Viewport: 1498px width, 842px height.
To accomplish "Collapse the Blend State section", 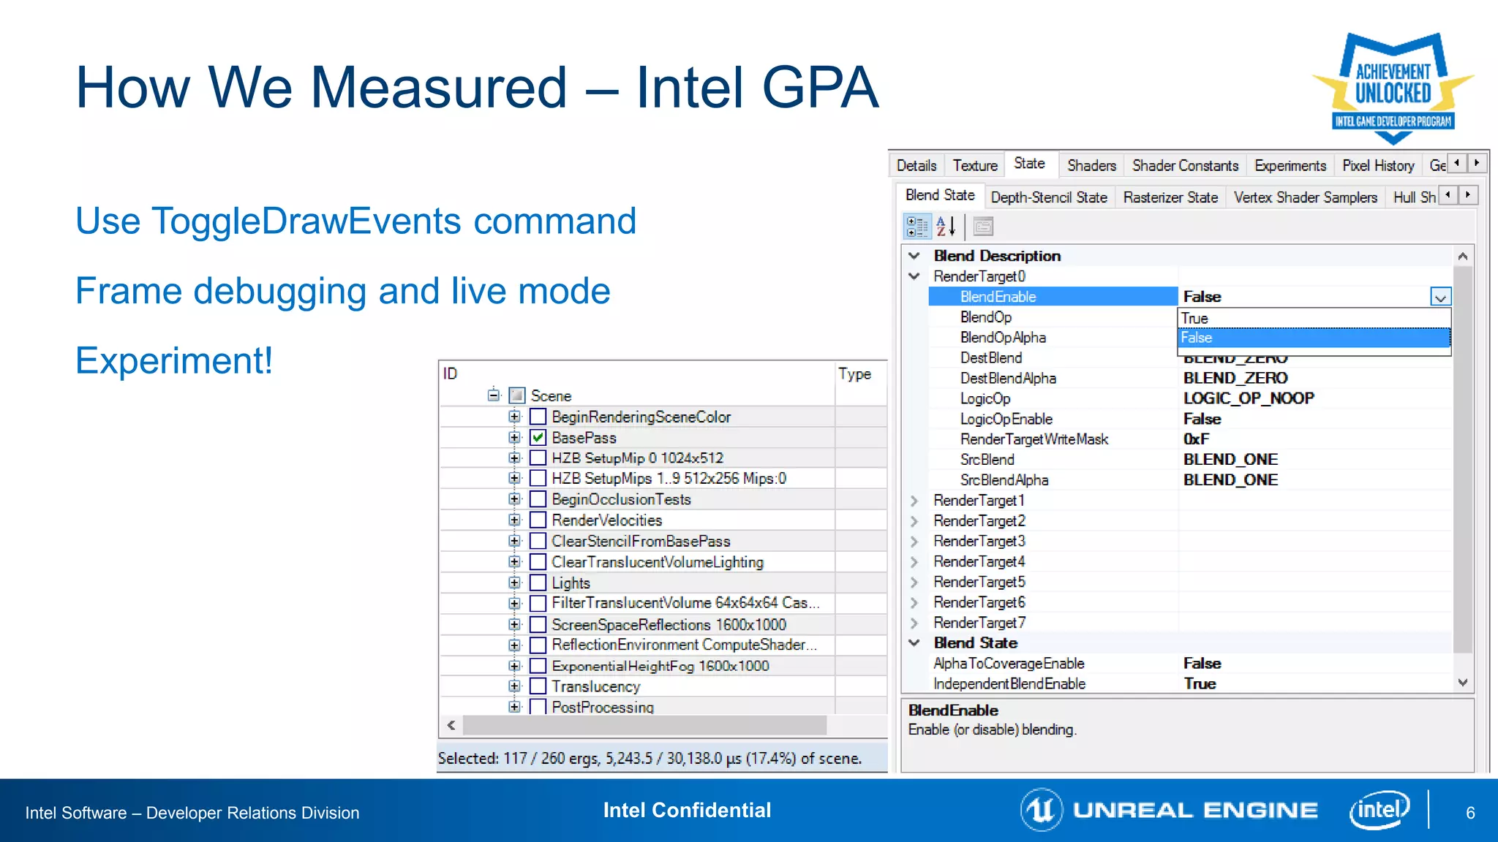I will (x=914, y=643).
